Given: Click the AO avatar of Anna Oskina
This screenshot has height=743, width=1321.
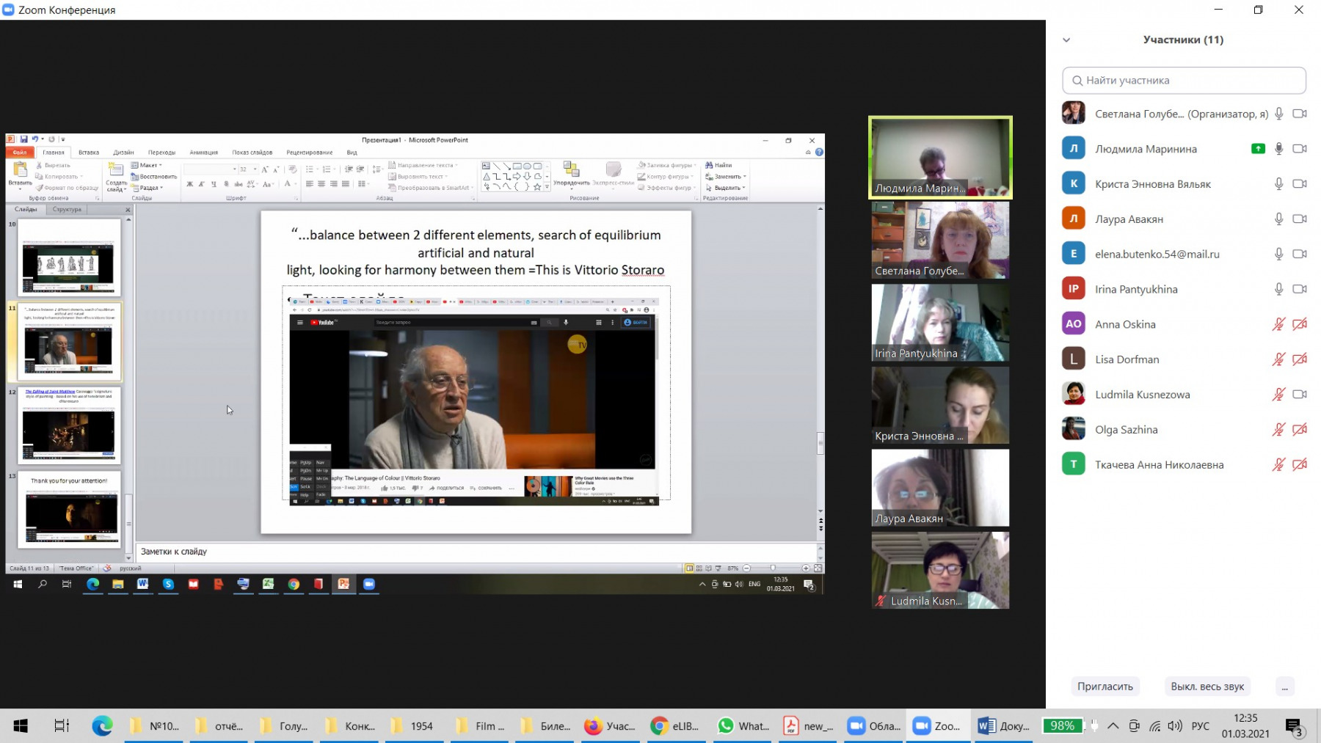Looking at the screenshot, I should (1074, 323).
